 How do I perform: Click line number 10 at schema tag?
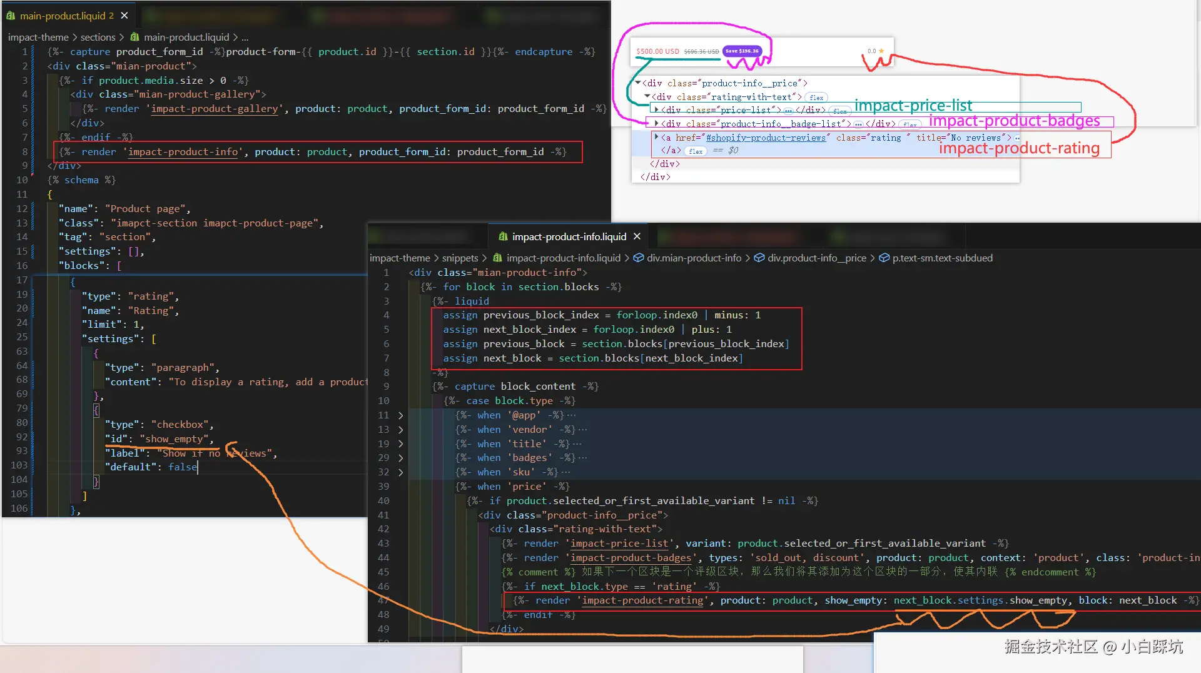(x=22, y=180)
